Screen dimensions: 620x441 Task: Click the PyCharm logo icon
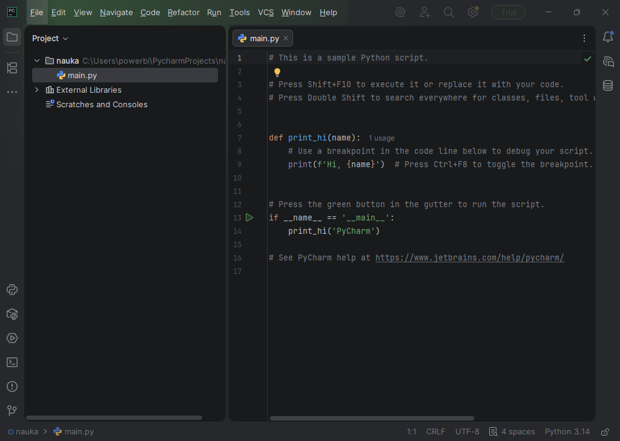pos(12,12)
